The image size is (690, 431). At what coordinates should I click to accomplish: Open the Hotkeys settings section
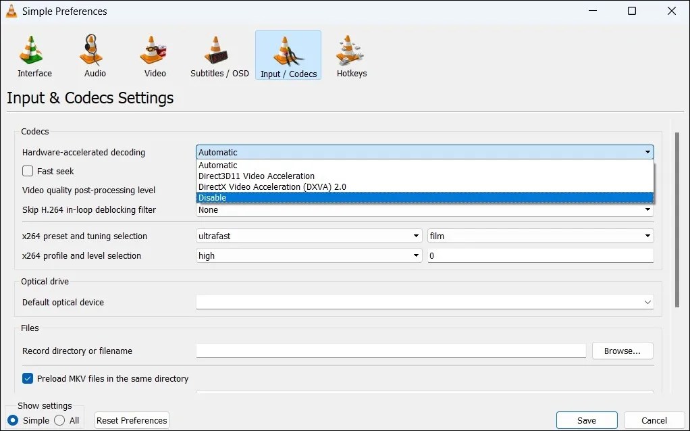[x=351, y=55]
